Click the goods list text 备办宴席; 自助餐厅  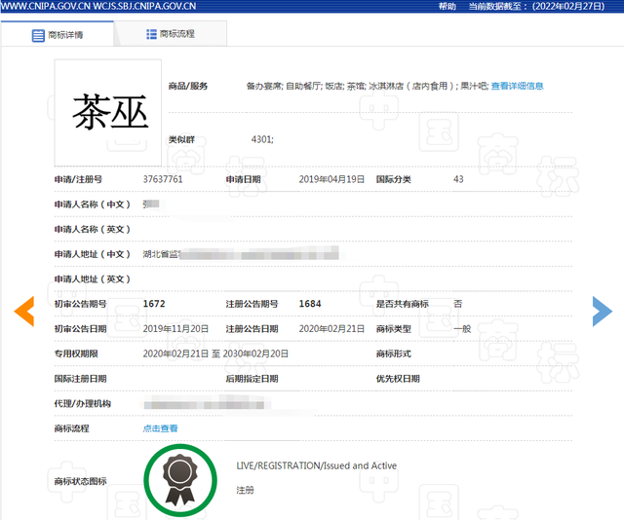coord(284,86)
